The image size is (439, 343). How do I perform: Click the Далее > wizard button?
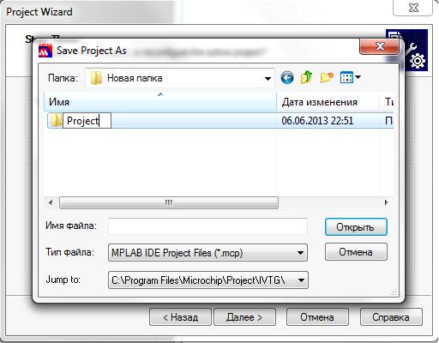(x=244, y=317)
